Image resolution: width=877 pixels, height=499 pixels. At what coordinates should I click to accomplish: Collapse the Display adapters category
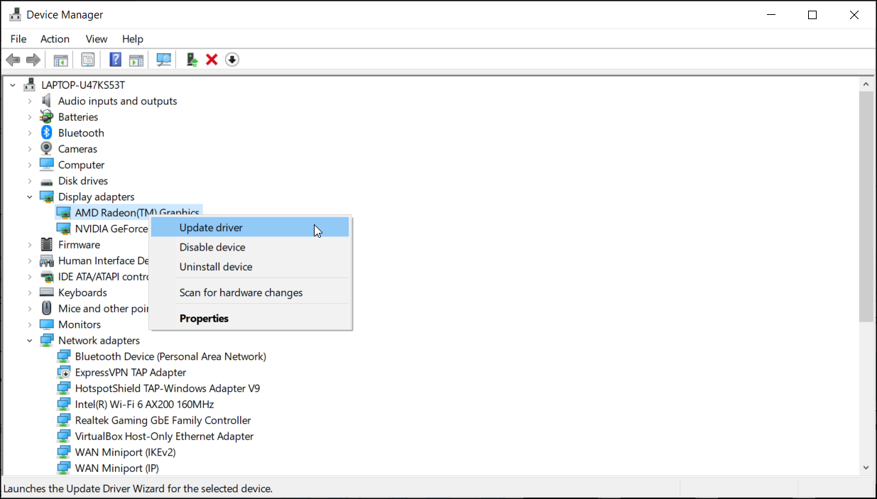coord(29,197)
